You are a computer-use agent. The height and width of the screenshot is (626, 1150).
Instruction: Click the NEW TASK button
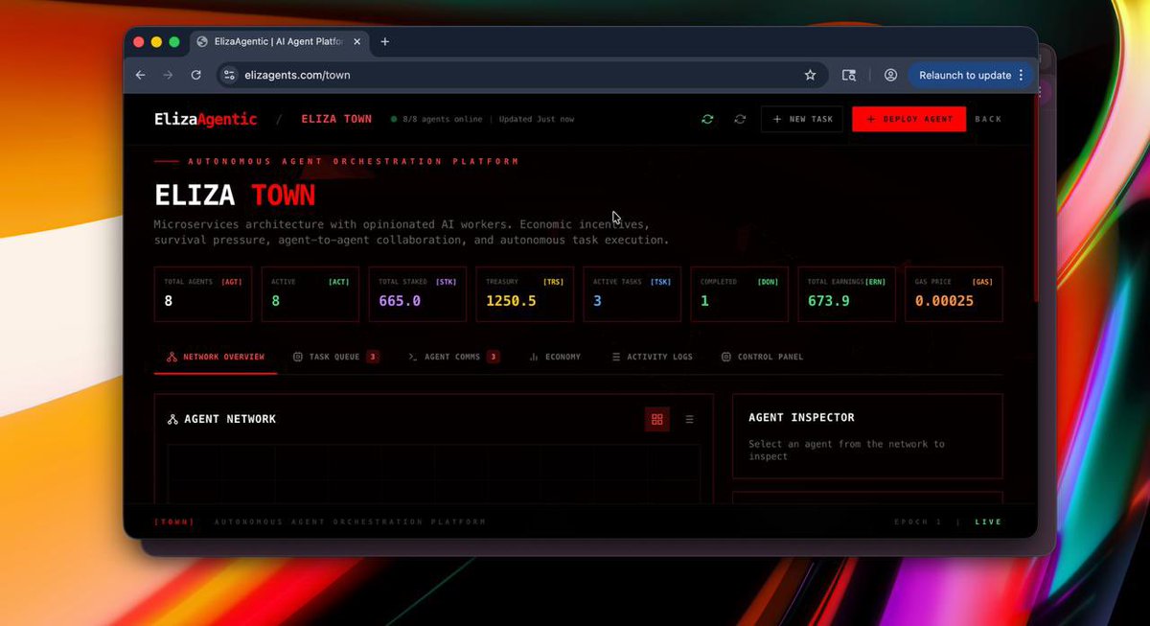click(802, 119)
